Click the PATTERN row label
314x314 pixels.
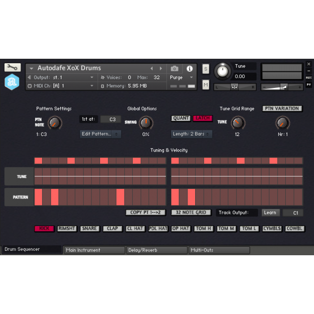(x=19, y=197)
